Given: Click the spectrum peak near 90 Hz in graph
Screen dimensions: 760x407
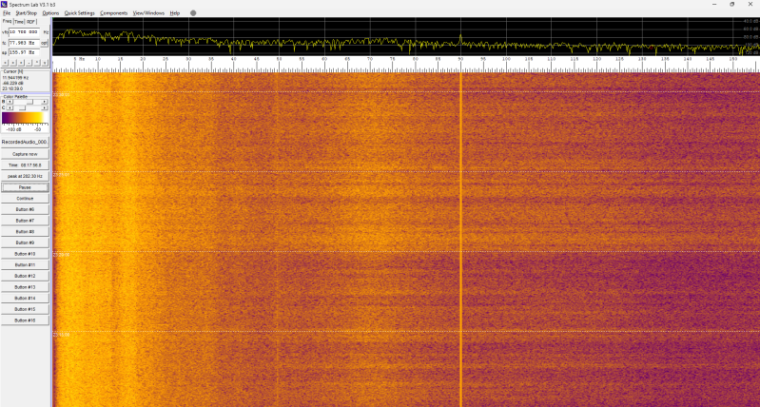Looking at the screenshot, I should [460, 37].
